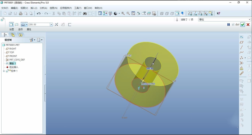Click the binoculars find icon
The image size is (252, 135).
click(x=85, y=14)
